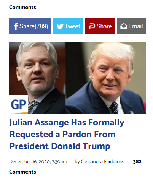Viewport: 153px width, 180px height.
Task: Share on Parler using the red Share label
Action: point(104,26)
